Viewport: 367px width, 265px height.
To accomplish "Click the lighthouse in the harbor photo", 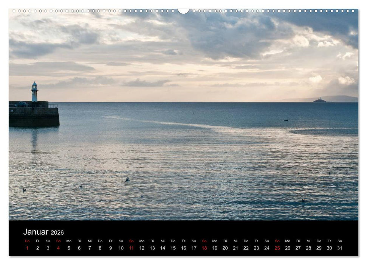I will (x=35, y=92).
